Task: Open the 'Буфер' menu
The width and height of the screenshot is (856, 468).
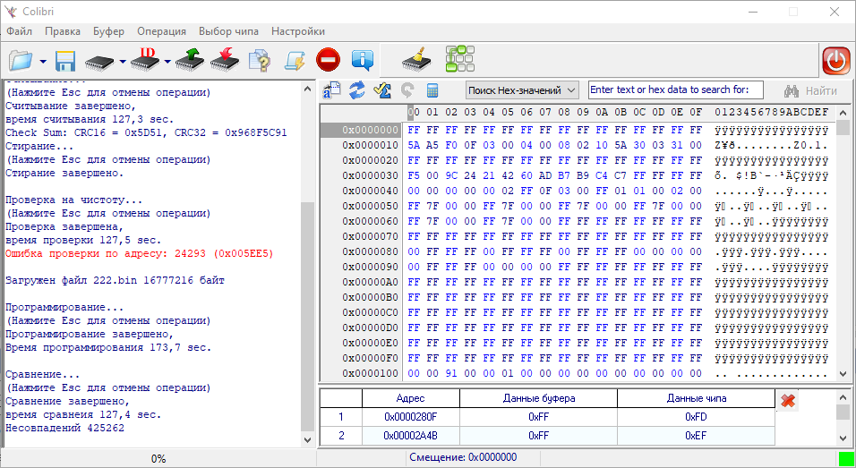Action: [x=108, y=31]
